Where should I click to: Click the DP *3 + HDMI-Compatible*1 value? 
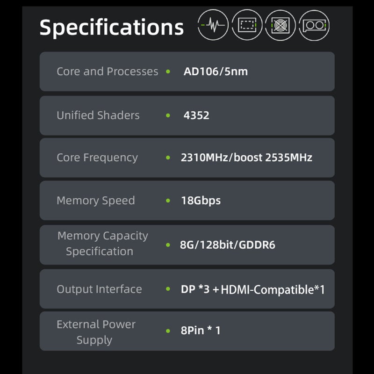(253, 289)
